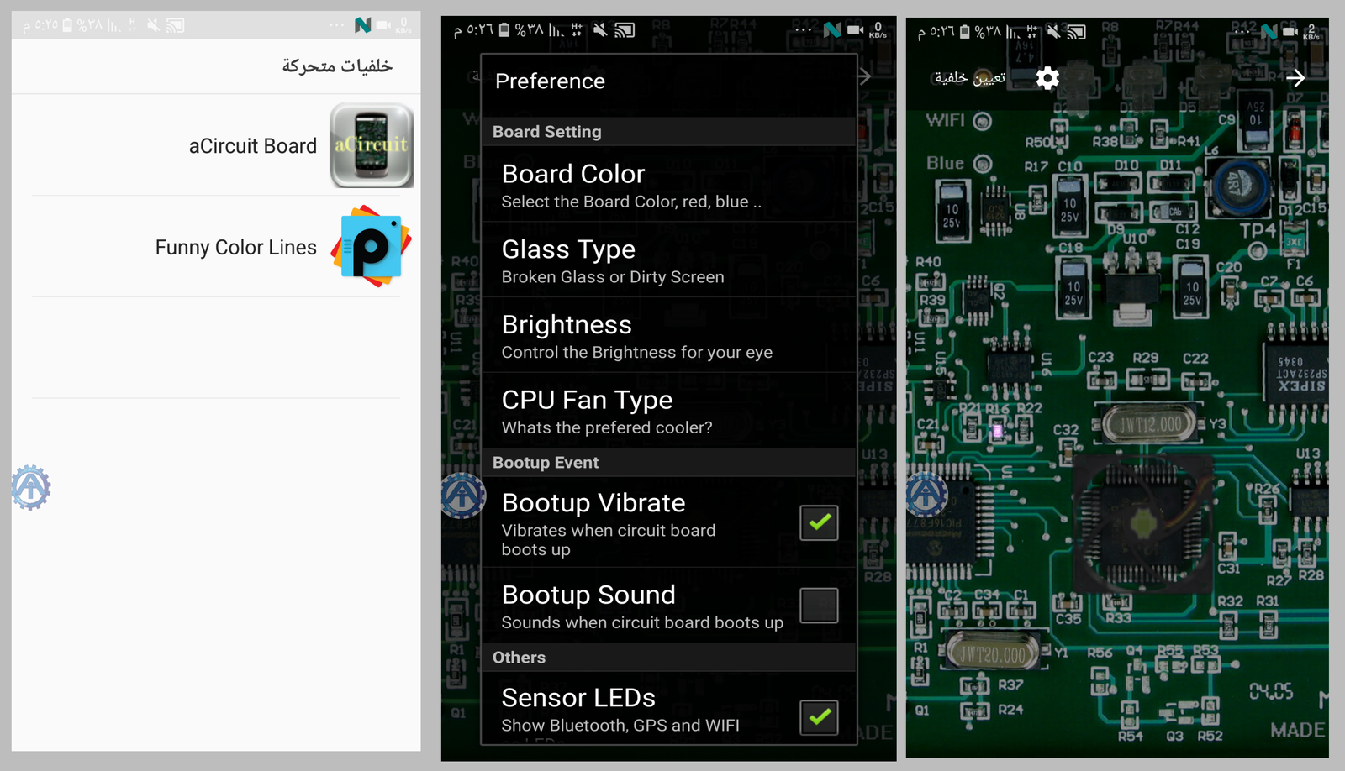Enable the Bootup Sound checkbox
The image size is (1345, 771).
tap(819, 606)
